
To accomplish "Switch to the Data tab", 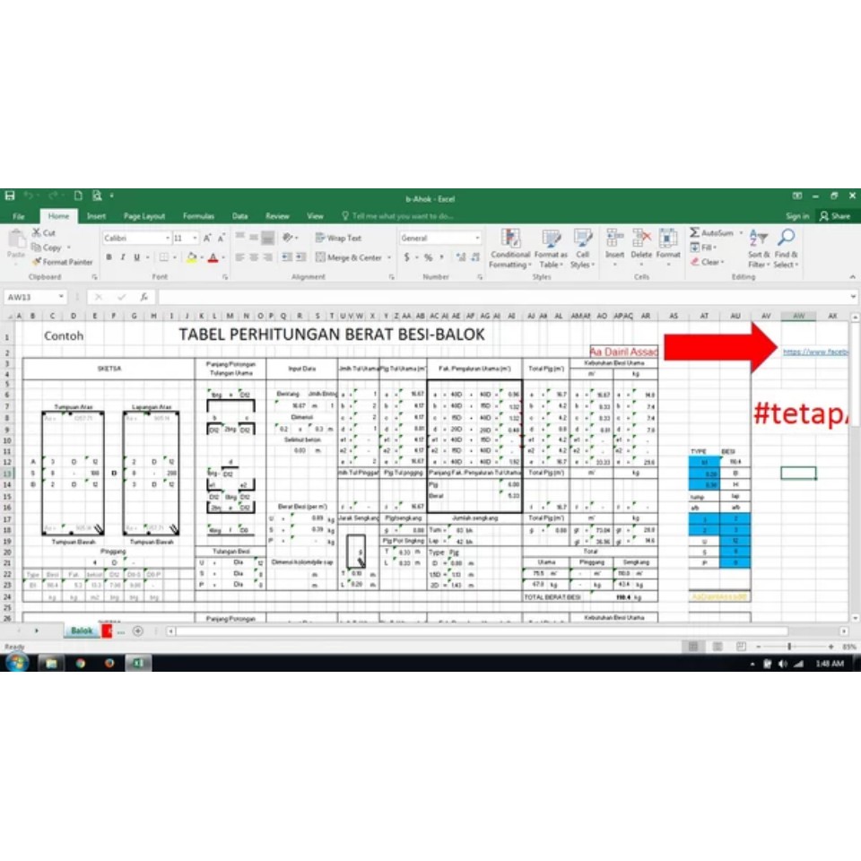I will (x=239, y=216).
